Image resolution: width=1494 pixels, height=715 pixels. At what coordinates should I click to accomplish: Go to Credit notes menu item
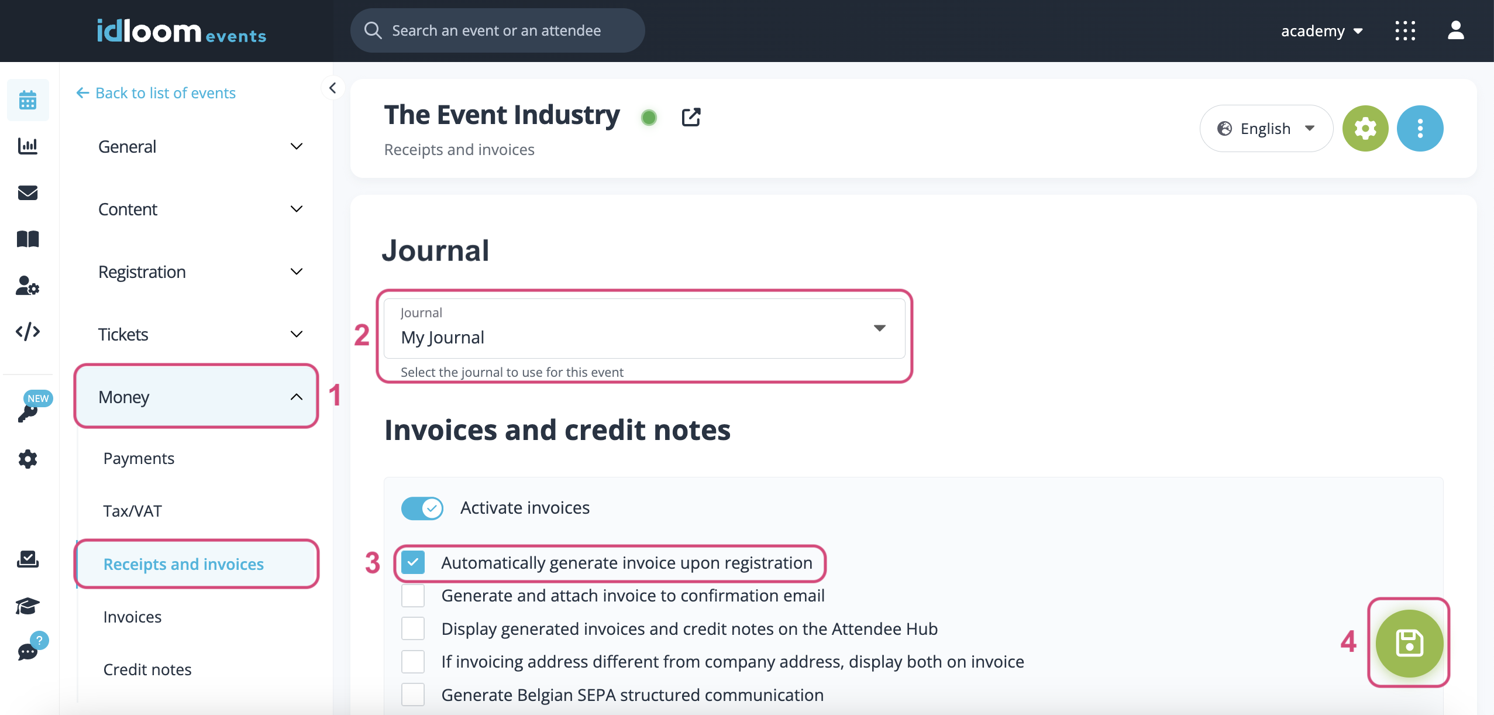click(x=147, y=669)
